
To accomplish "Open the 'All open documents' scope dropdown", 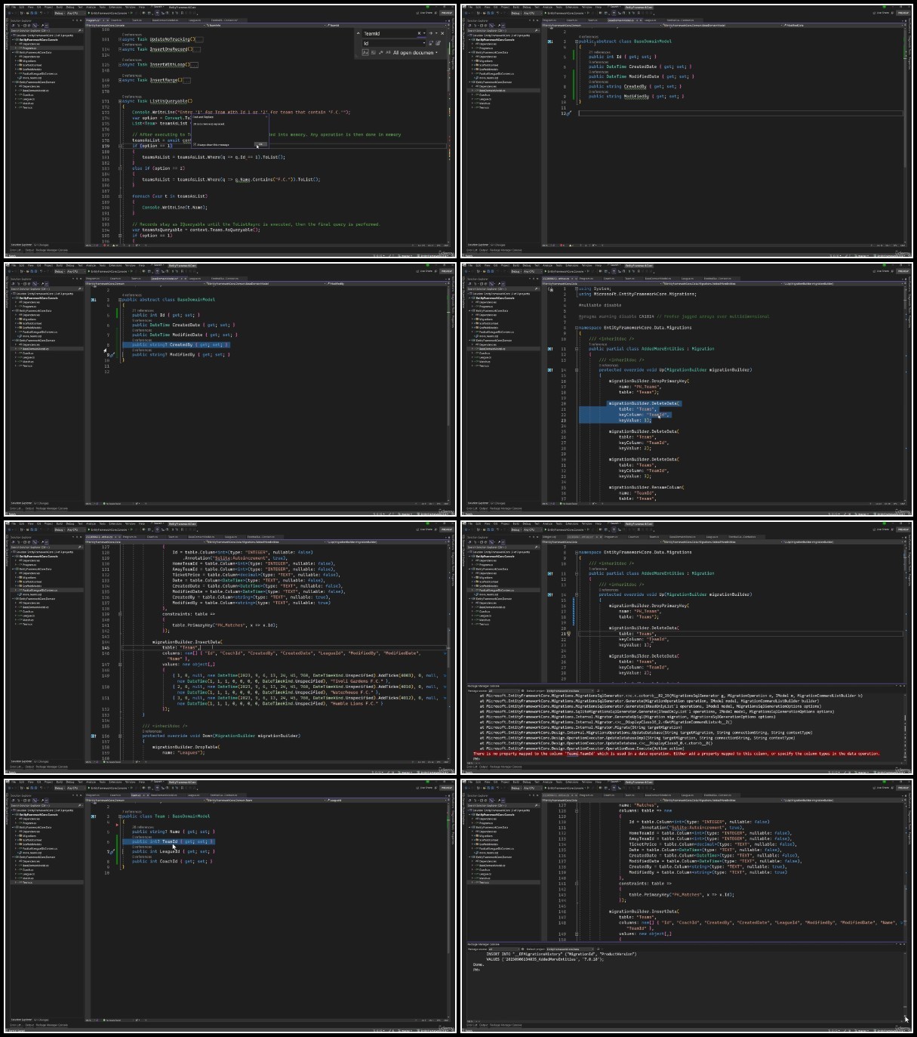I will (415, 53).
